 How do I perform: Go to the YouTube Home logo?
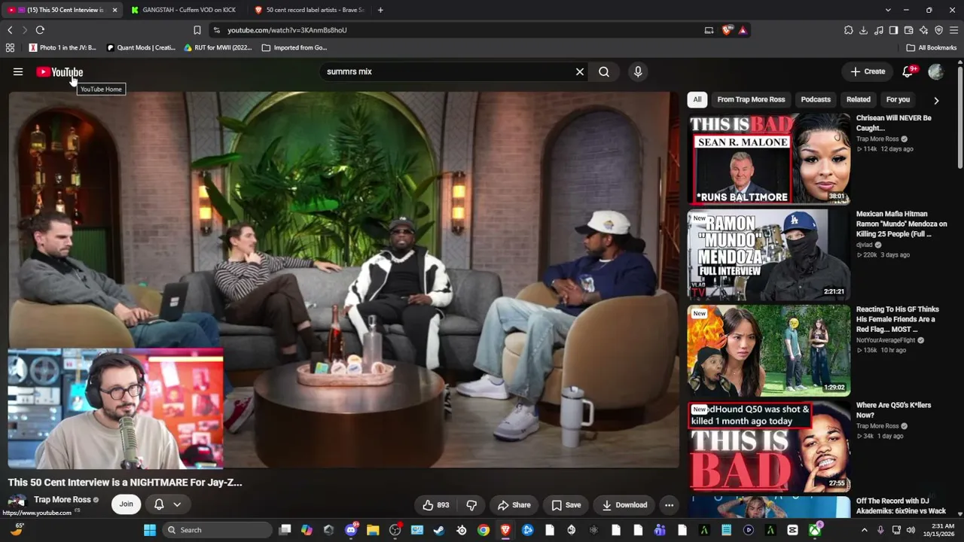pyautogui.click(x=59, y=72)
